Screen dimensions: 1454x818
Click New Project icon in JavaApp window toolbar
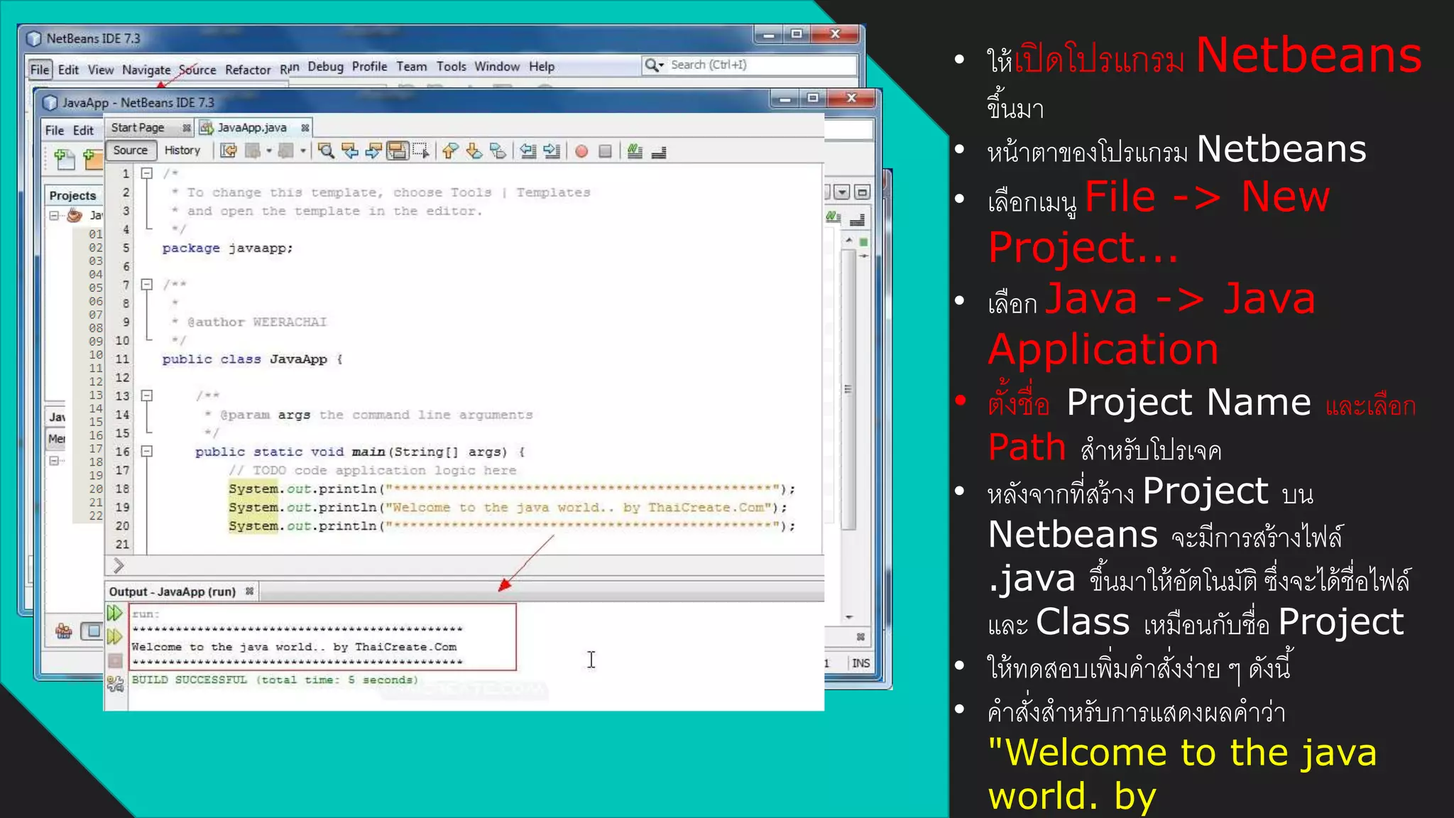pyautogui.click(x=93, y=159)
